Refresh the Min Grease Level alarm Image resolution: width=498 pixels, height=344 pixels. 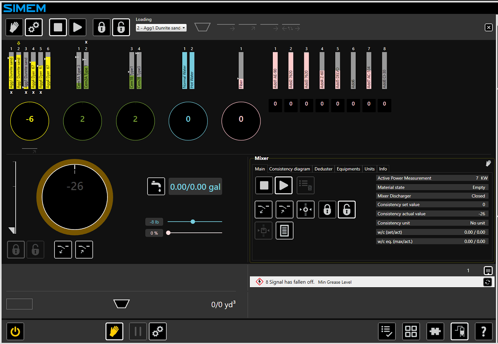pos(488,282)
